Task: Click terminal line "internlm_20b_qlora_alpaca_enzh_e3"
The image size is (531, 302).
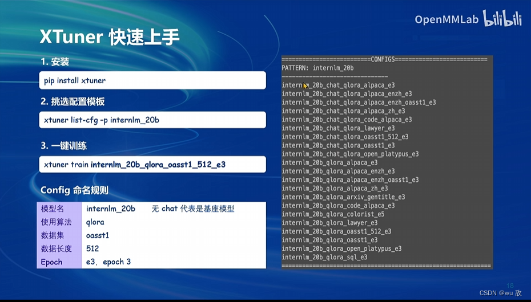Action: [339, 172]
